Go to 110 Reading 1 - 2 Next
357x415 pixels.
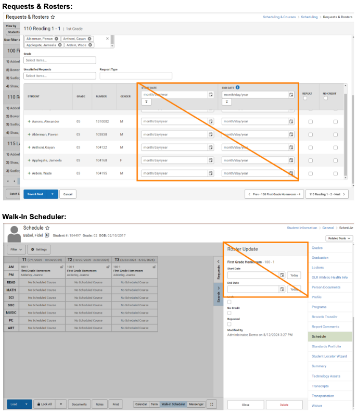[327, 194]
